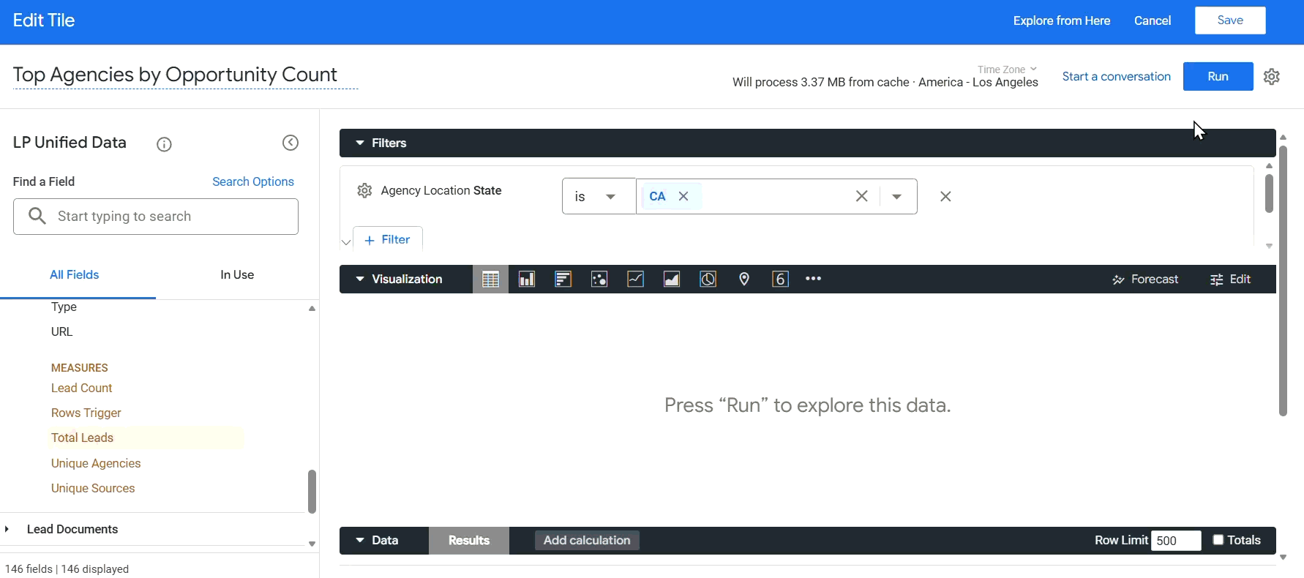Select the Area chart visualization icon
The width and height of the screenshot is (1304, 578).
point(672,279)
